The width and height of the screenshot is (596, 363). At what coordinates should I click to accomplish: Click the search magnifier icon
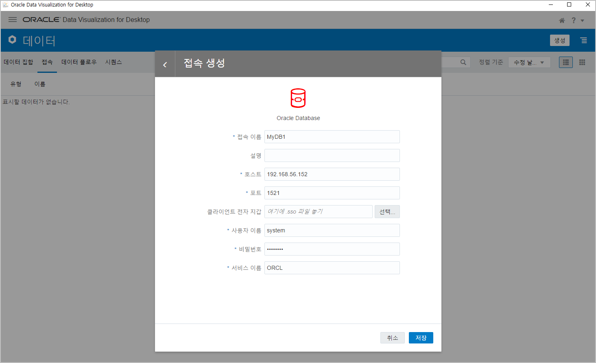[x=463, y=62]
